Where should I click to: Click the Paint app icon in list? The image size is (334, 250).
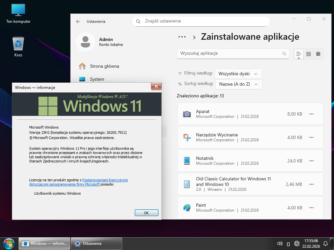187,208
